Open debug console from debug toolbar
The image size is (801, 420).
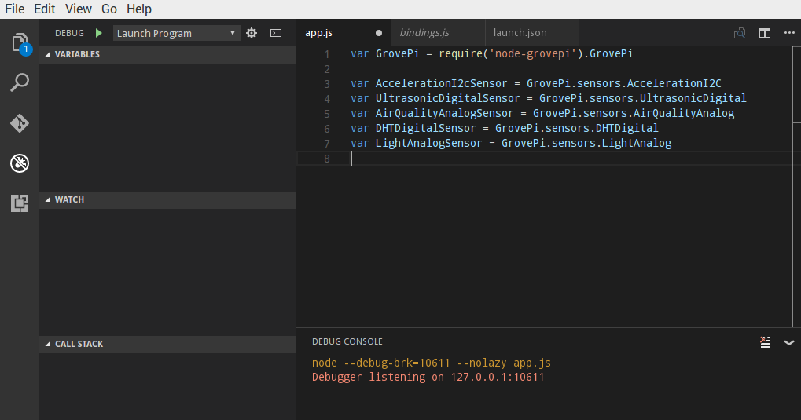pyautogui.click(x=276, y=33)
